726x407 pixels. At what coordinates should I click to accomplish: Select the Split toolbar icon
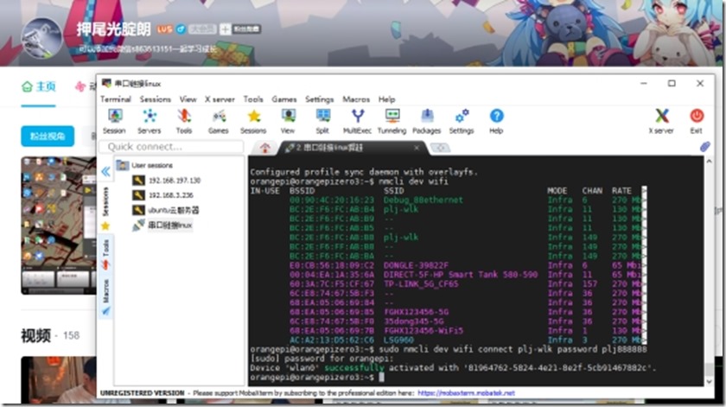[x=322, y=121]
